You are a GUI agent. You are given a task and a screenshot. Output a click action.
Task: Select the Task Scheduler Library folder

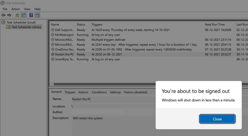[24, 27]
